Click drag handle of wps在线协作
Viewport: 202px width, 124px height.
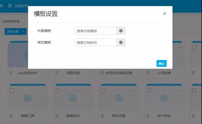click(x=11, y=73)
